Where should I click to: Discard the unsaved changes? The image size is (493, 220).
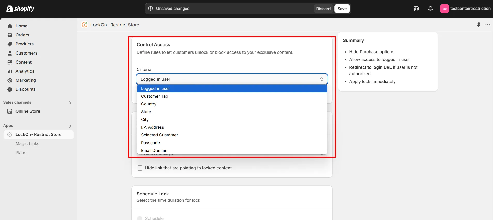pos(323,9)
